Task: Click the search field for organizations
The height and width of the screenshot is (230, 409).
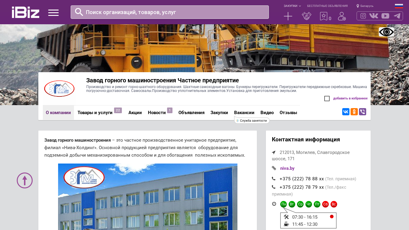Action: click(x=170, y=12)
